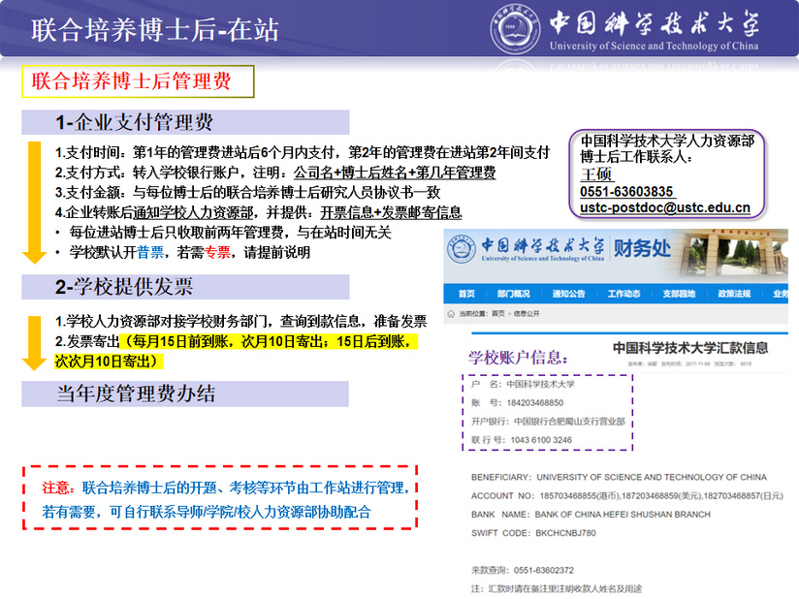Viewport: 799px width, 599px height.
Task: Select the 工作动态 menu item
Action: coord(623,295)
